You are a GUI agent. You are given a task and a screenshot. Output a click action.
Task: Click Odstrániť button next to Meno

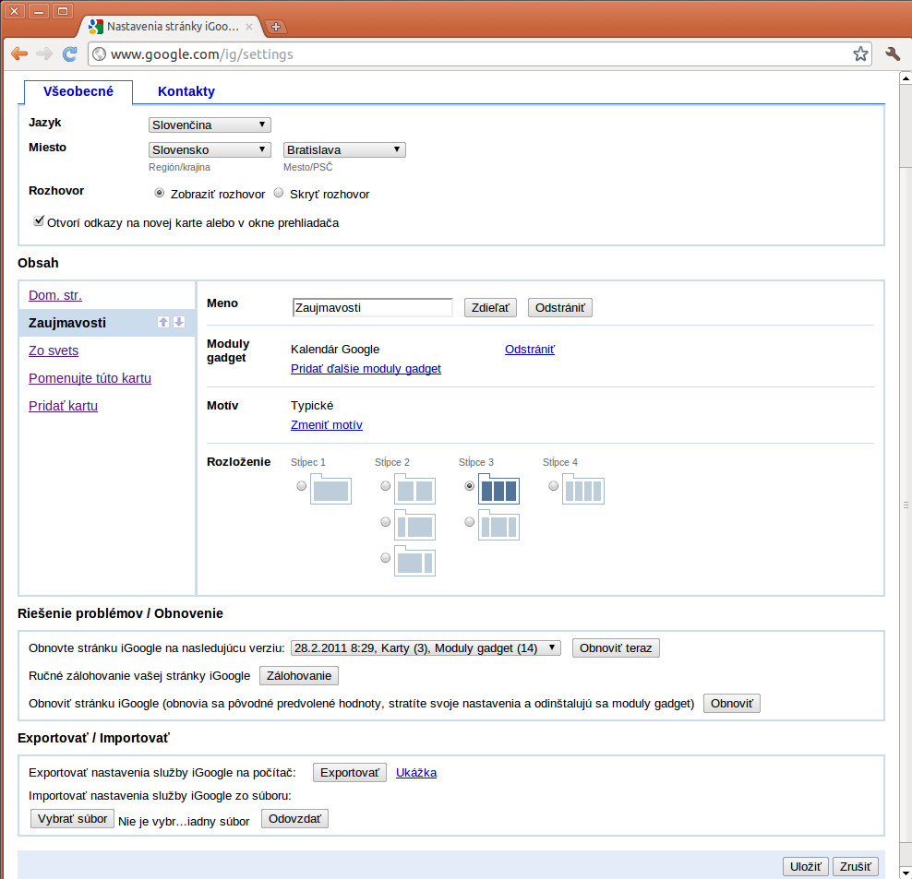[x=560, y=307]
